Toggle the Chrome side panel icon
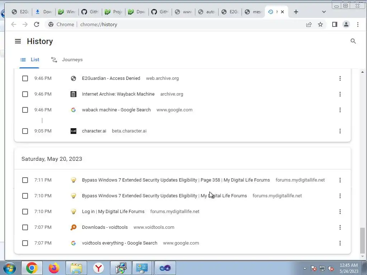Image resolution: width=367 pixels, height=275 pixels. 335,24
